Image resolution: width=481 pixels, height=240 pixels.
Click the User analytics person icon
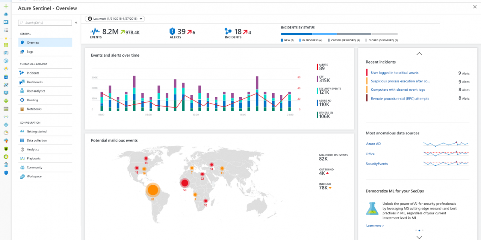22,91
